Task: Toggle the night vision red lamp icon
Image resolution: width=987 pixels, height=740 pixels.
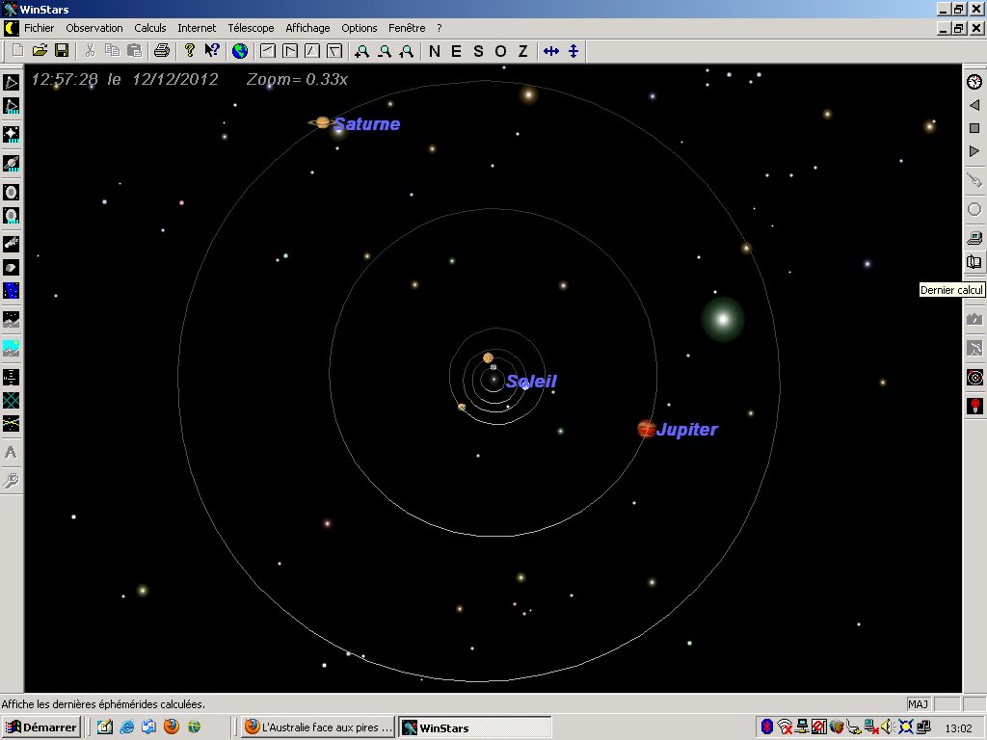Action: (x=974, y=406)
